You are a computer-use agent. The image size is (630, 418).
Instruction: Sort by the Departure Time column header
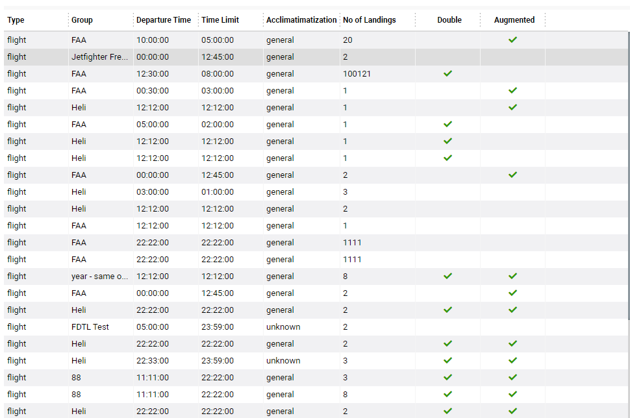point(164,20)
